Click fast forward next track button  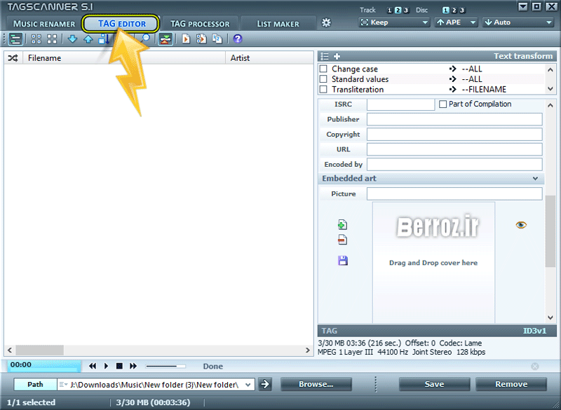[133, 366]
